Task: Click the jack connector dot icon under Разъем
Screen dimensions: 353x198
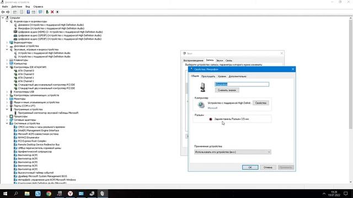Action: (x=211, y=119)
